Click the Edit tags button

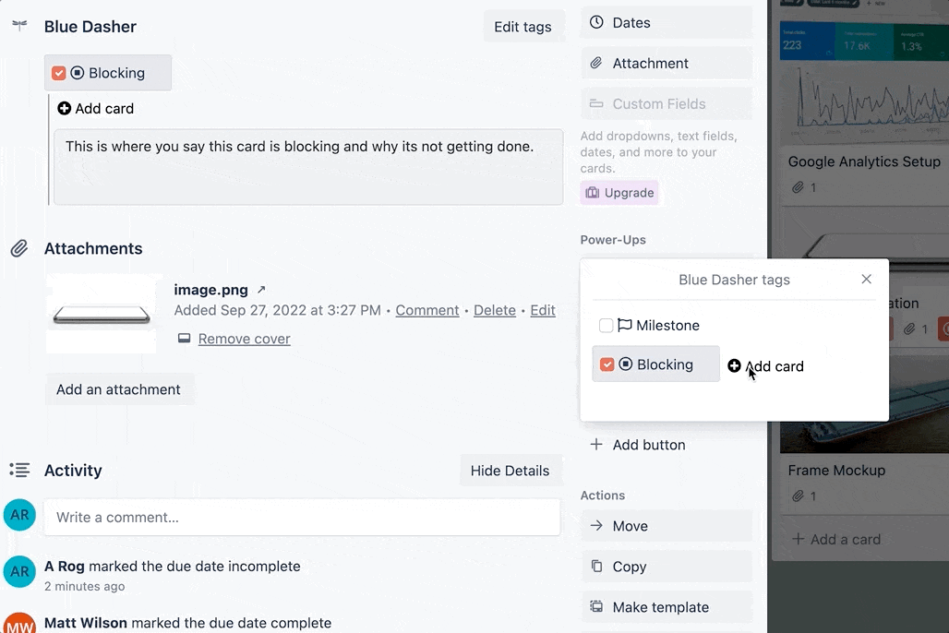(x=523, y=26)
